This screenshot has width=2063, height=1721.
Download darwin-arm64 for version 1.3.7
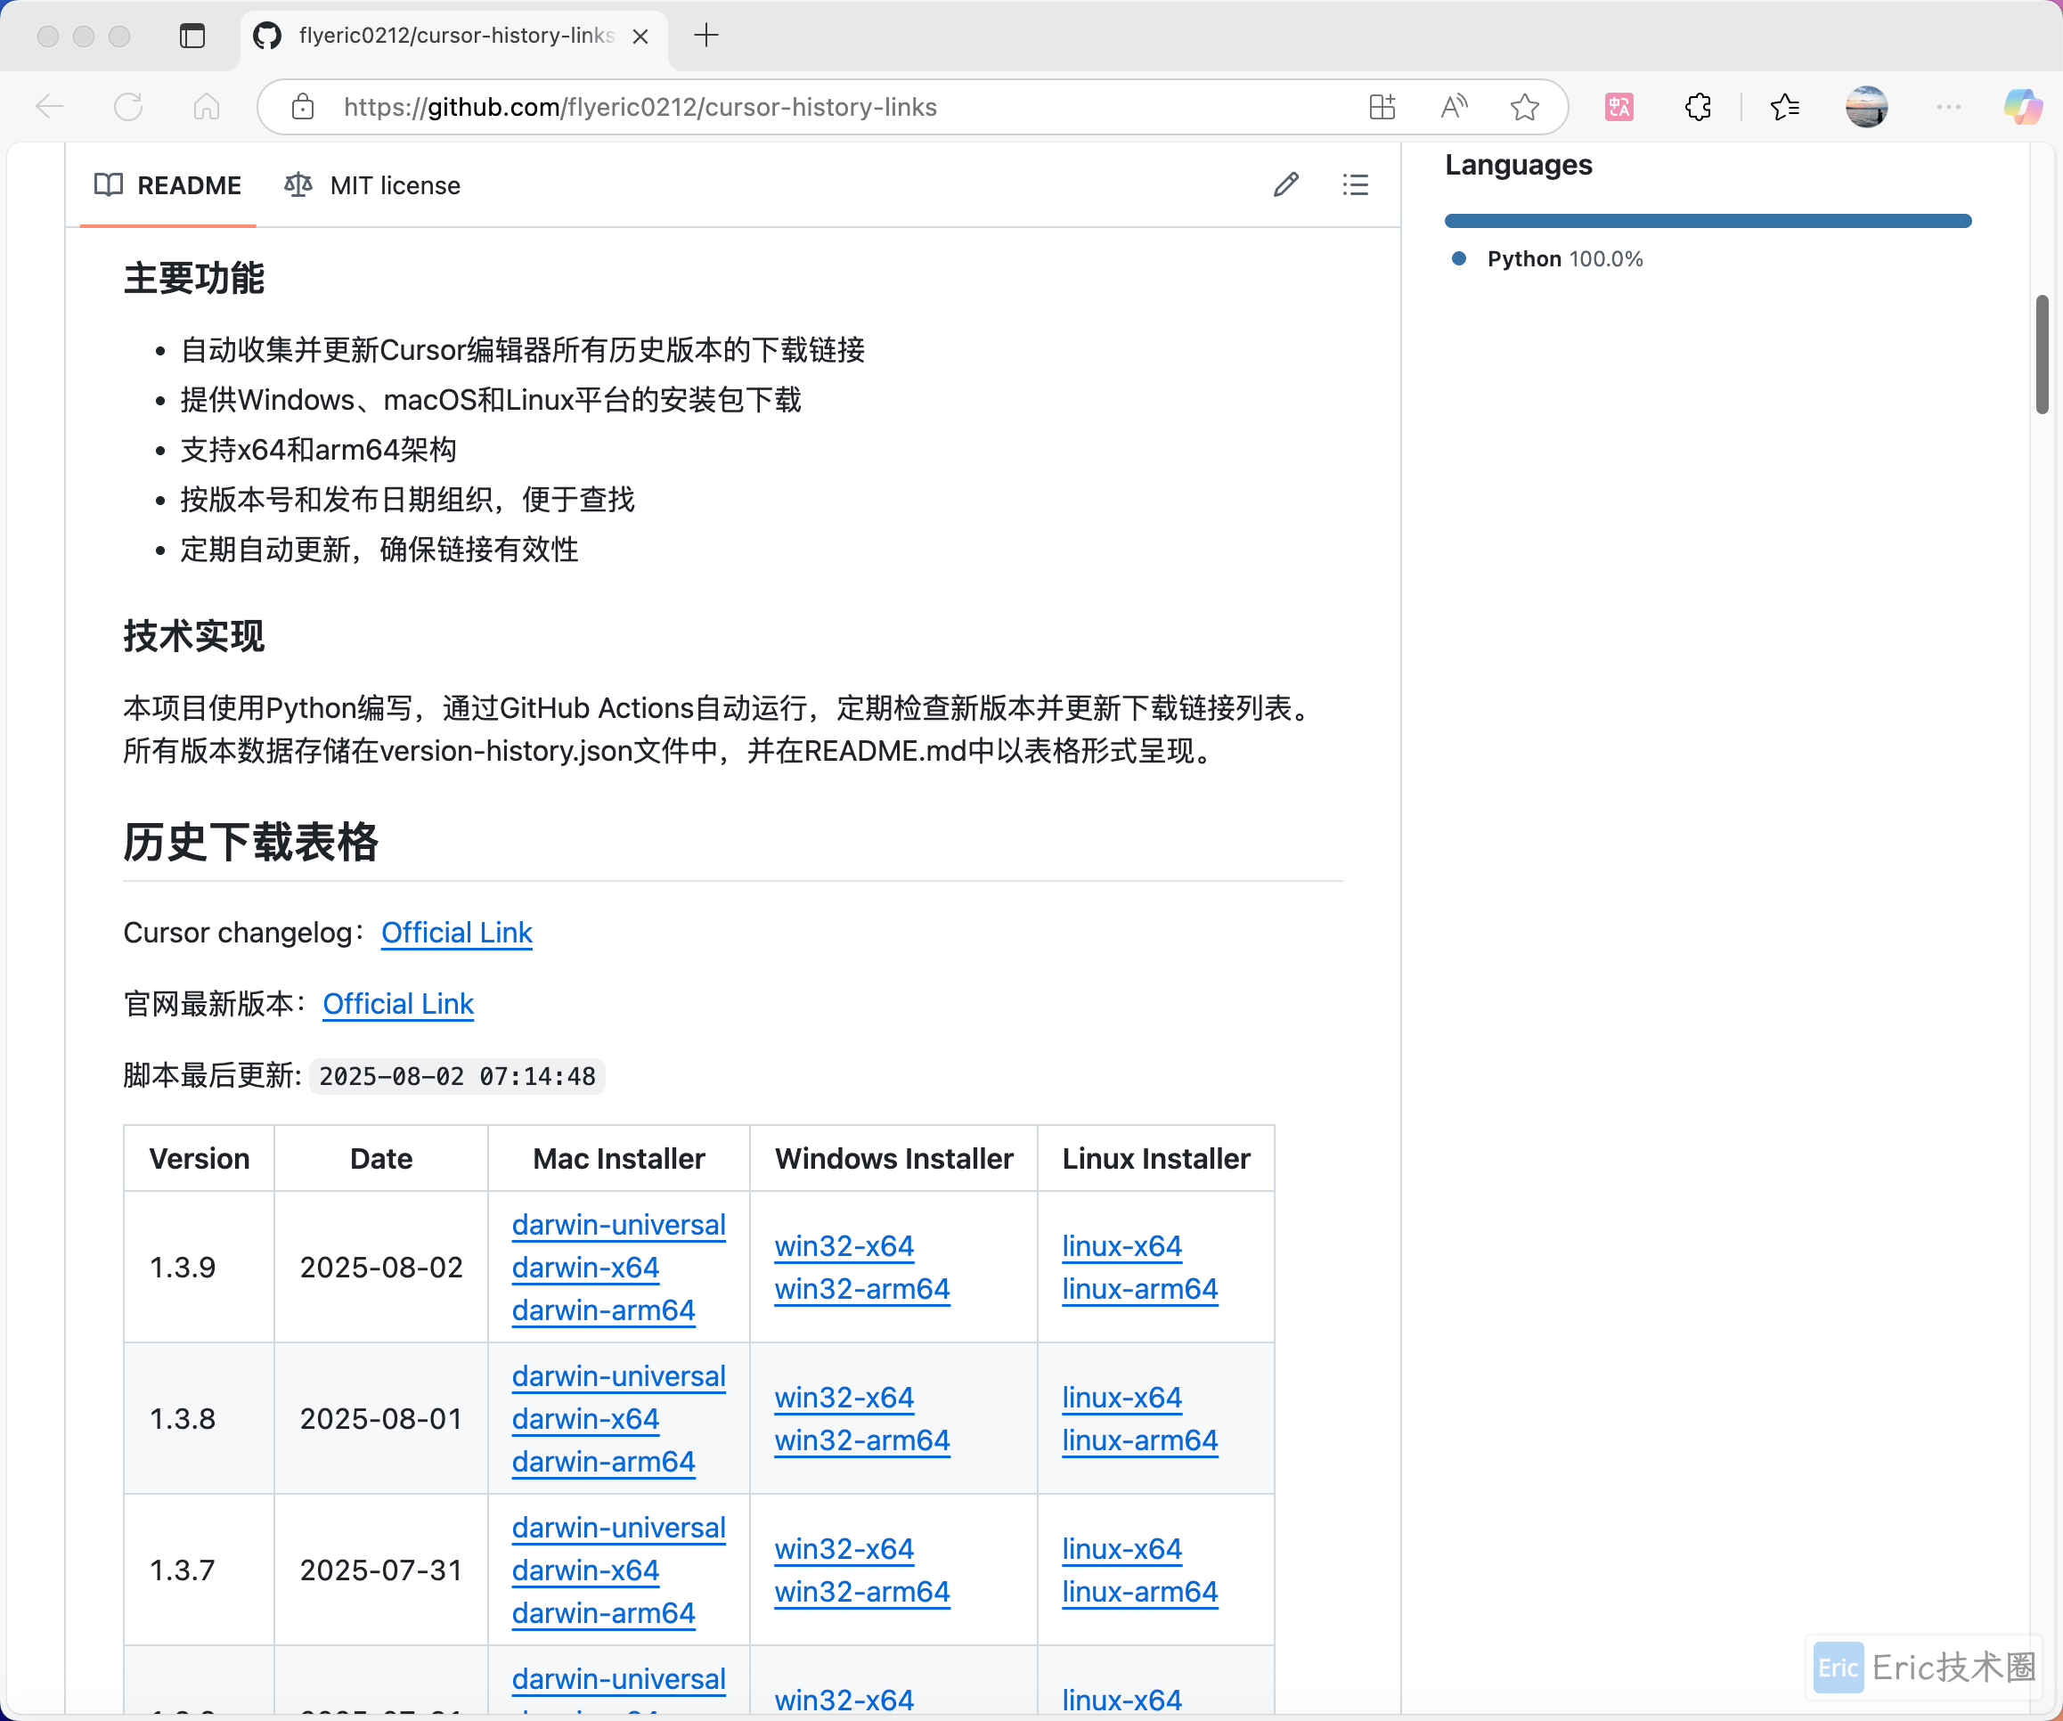(x=603, y=1613)
